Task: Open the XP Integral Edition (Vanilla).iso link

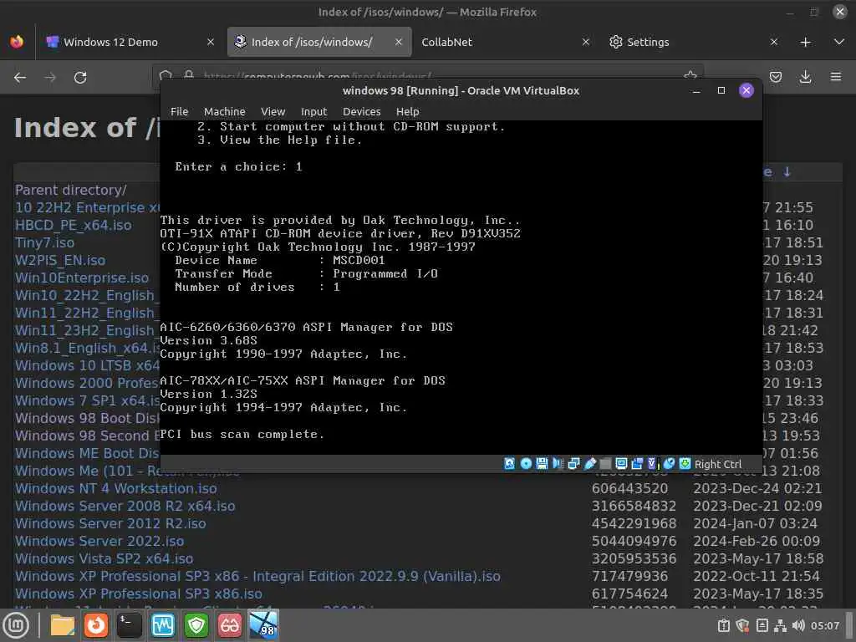Action: 257,576
